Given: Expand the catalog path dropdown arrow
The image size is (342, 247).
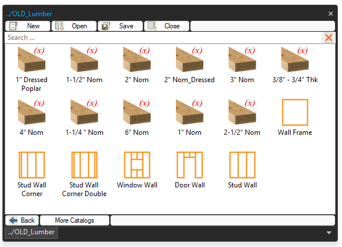Looking at the screenshot, I should (x=329, y=233).
